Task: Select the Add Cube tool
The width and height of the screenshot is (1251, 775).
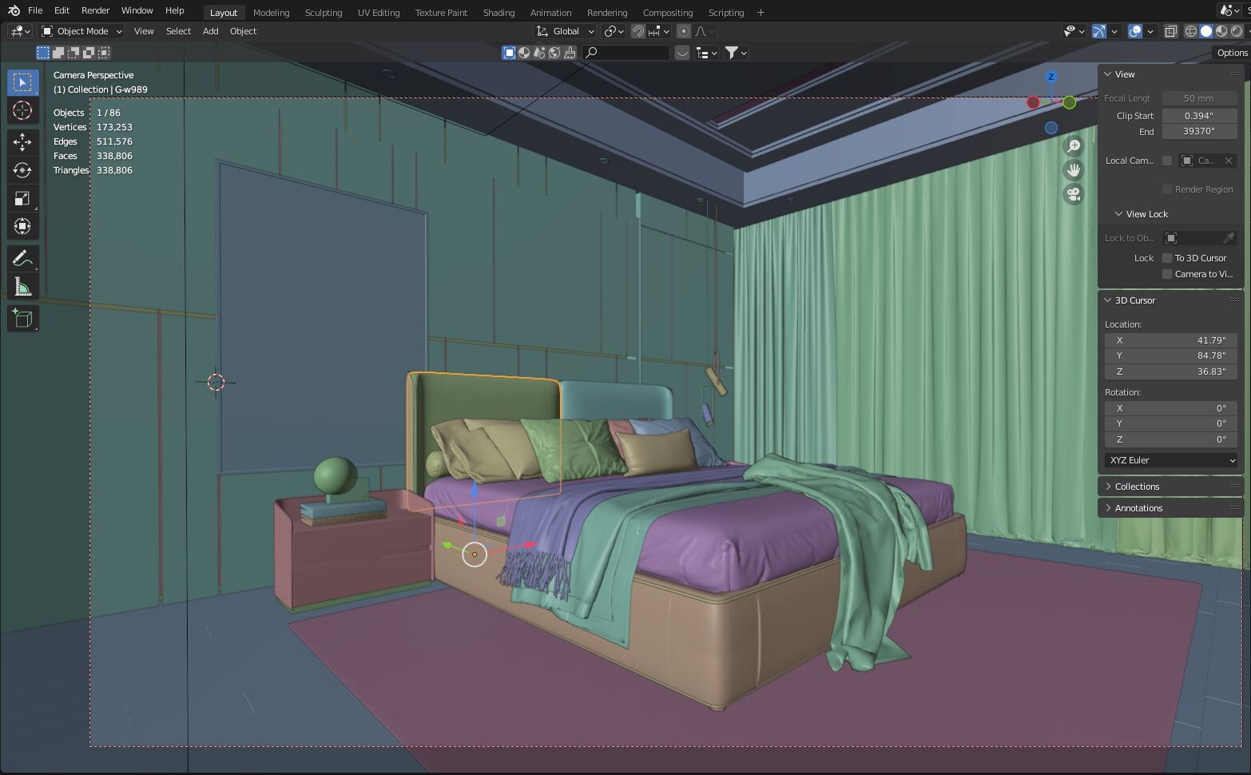Action: click(22, 318)
